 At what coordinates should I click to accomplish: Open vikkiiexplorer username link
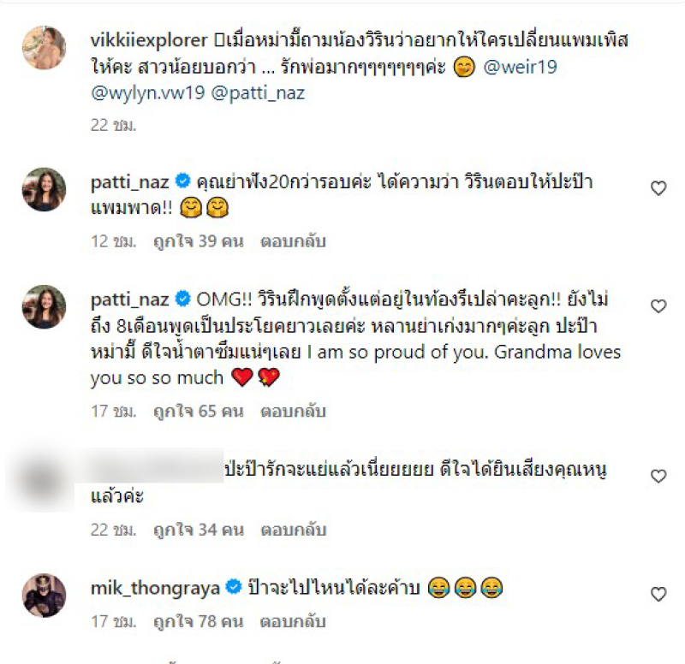click(x=149, y=40)
